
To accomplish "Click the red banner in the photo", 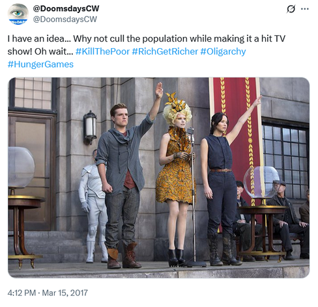I will (235, 130).
